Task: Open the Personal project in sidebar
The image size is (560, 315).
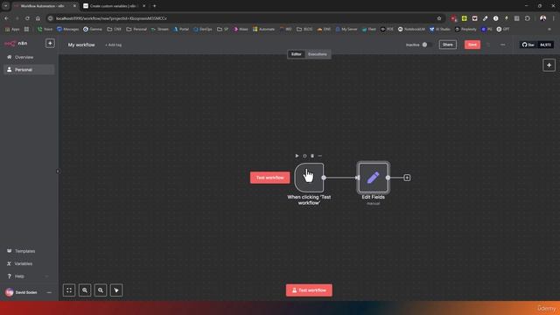Action: [29, 70]
